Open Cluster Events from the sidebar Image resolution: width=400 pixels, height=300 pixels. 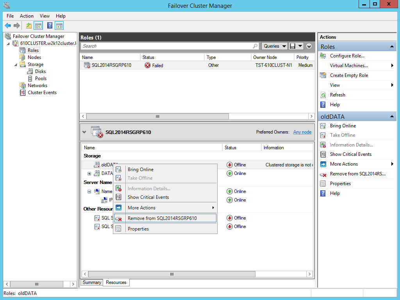click(x=41, y=92)
